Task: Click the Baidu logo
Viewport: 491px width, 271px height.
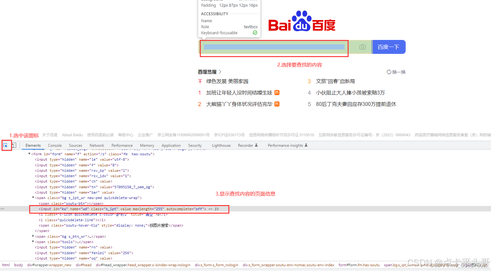Action: click(x=302, y=21)
